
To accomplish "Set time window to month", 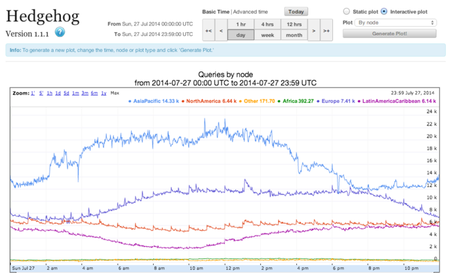I will [x=294, y=35].
